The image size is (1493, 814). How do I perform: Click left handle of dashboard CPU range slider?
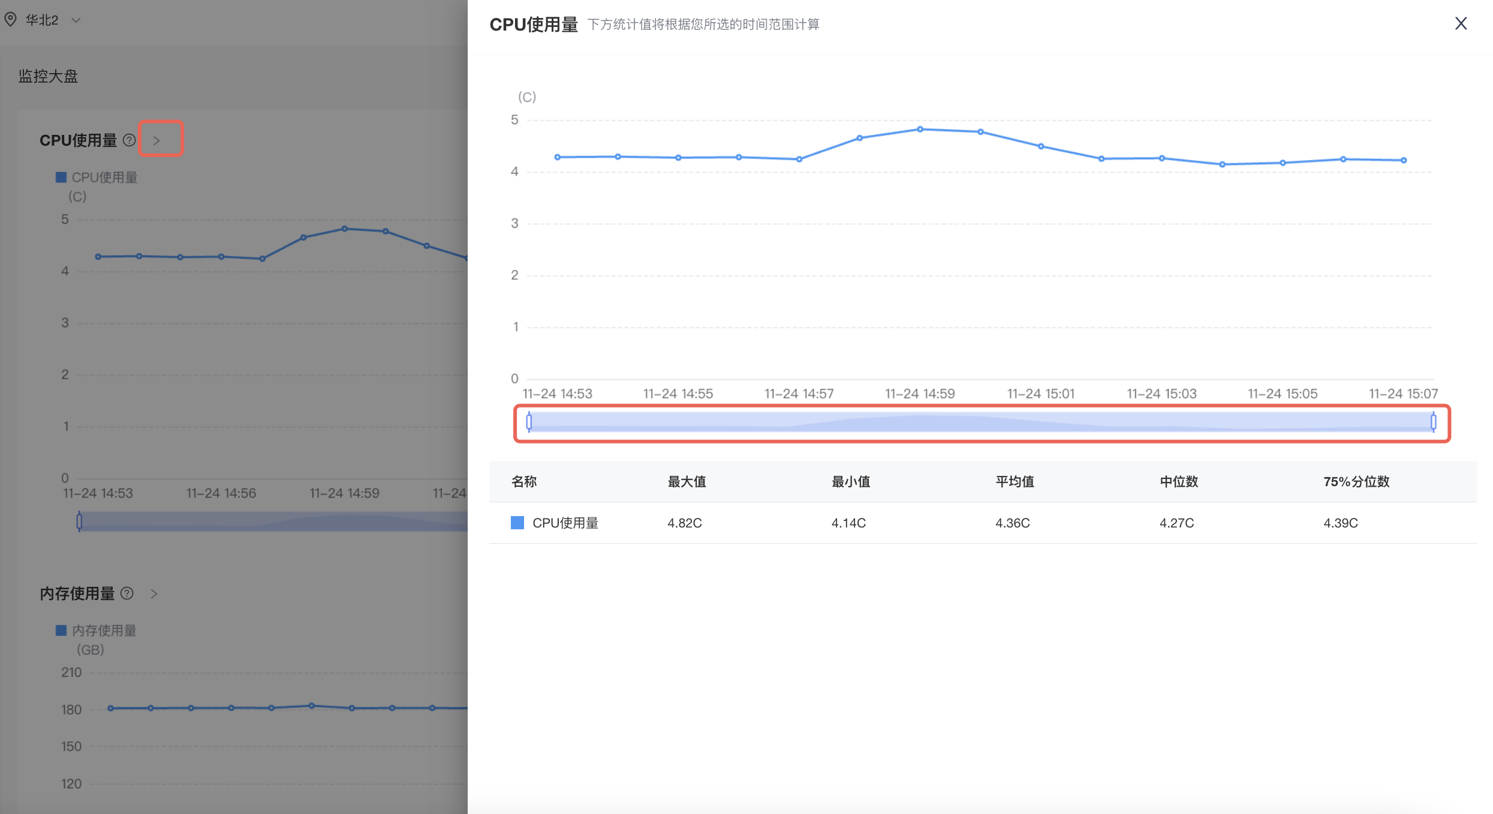79,521
